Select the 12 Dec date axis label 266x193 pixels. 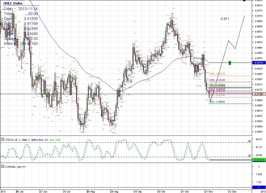coord(232,191)
